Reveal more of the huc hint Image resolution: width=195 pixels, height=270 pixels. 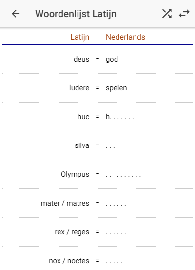coord(119,117)
